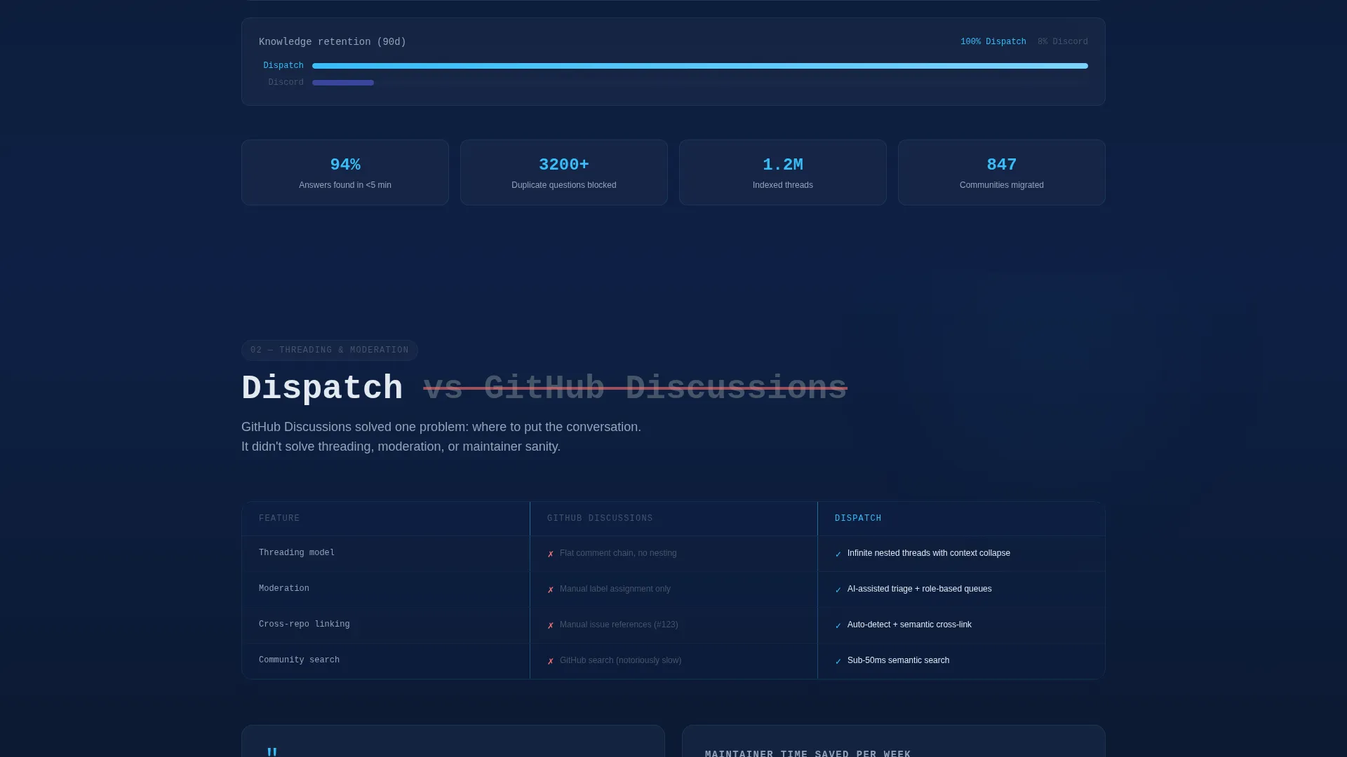1347x757 pixels.
Task: Click the checkmark beside Infinite nested threads
Action: point(838,554)
